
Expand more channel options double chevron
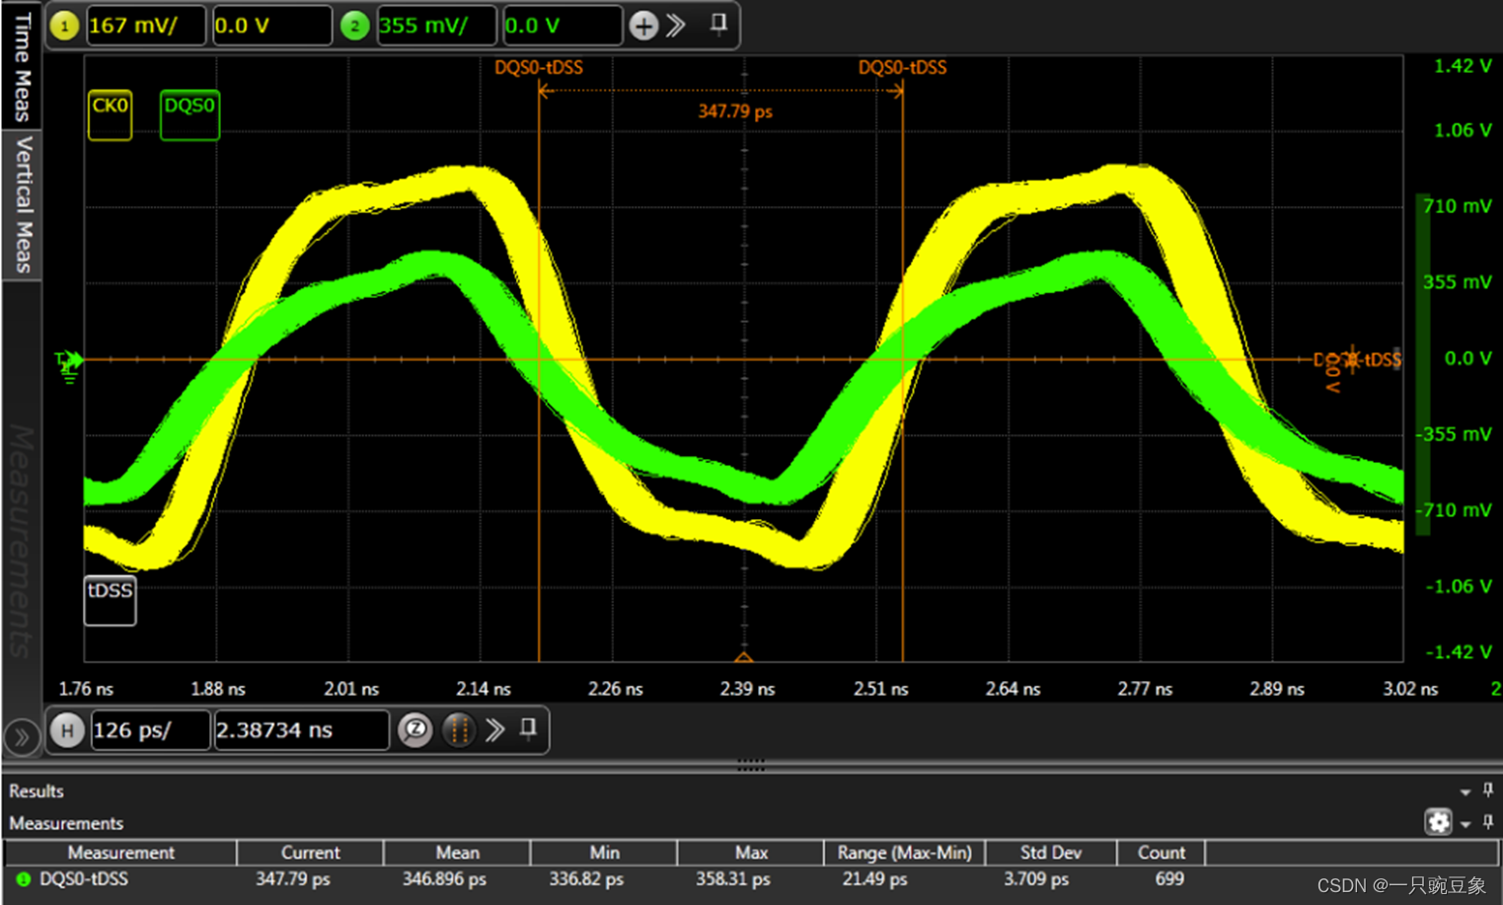pos(676,26)
